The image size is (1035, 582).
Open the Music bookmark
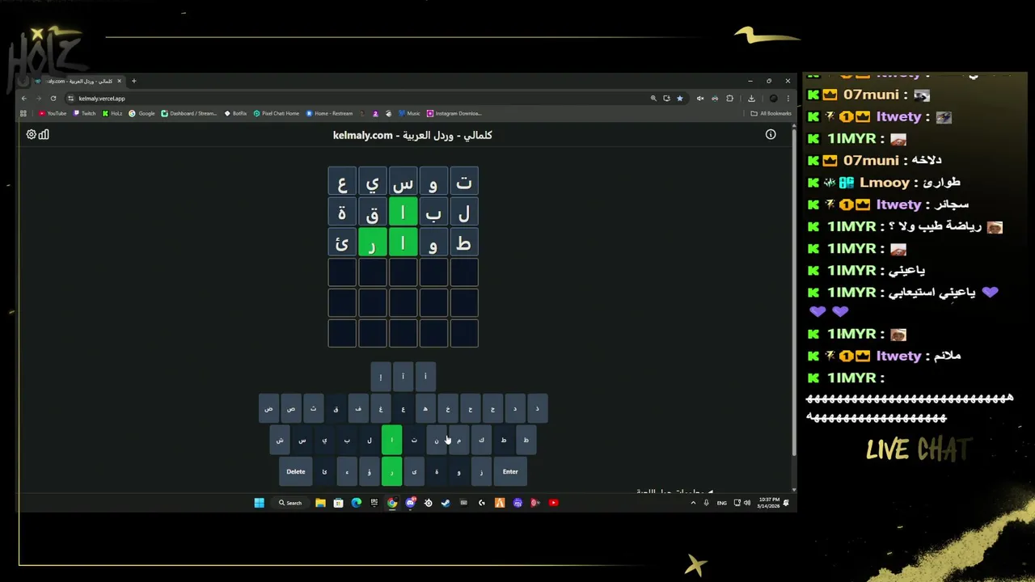pyautogui.click(x=409, y=113)
